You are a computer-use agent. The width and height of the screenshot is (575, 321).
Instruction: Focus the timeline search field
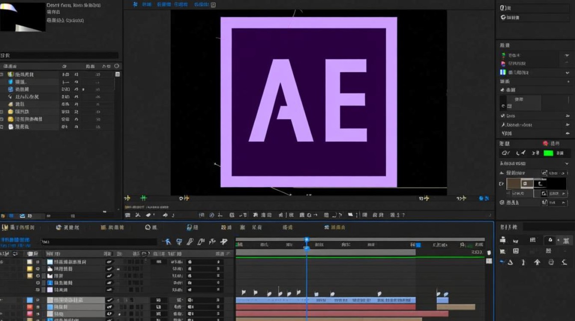98,242
